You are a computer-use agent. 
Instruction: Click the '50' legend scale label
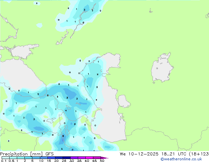coord(102,161)
